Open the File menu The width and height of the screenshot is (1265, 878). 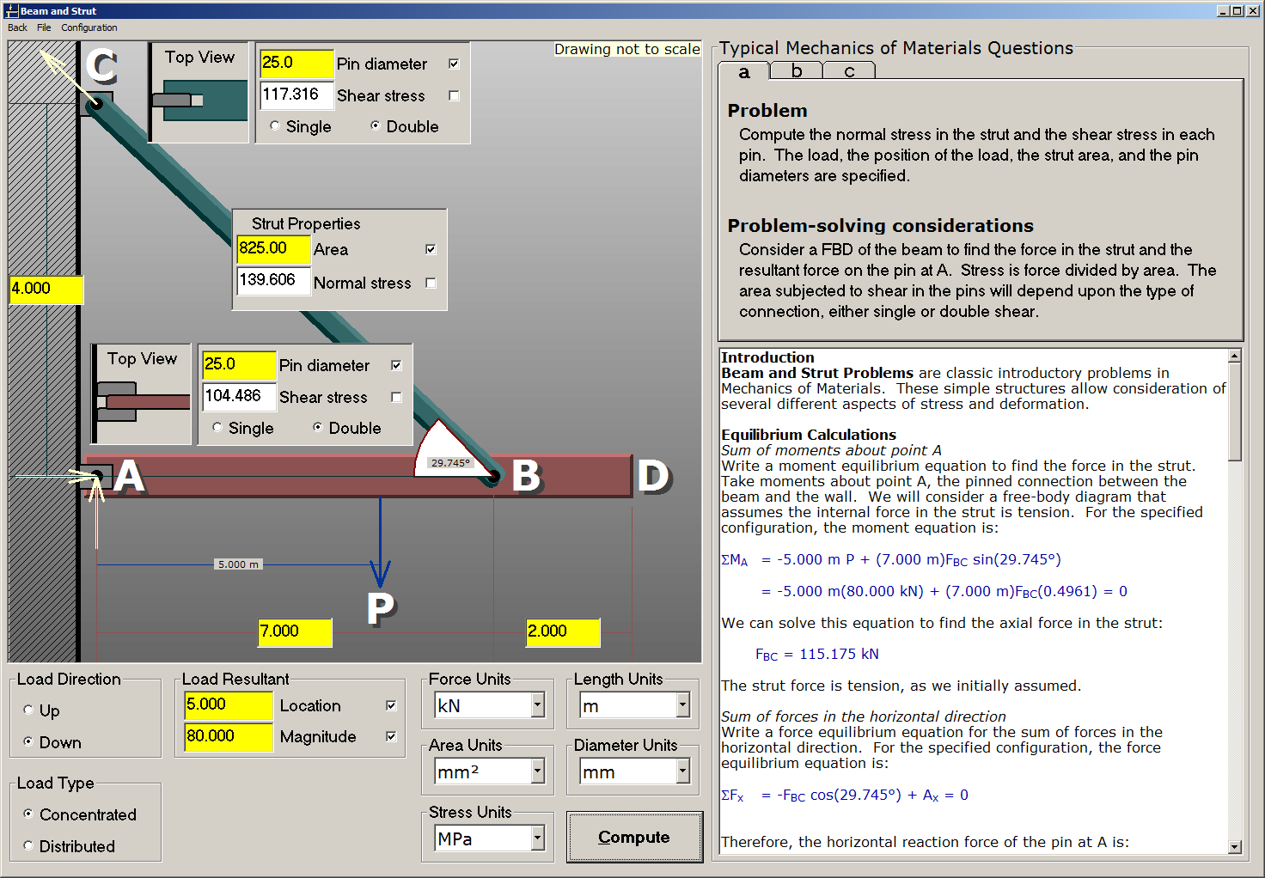[x=44, y=27]
